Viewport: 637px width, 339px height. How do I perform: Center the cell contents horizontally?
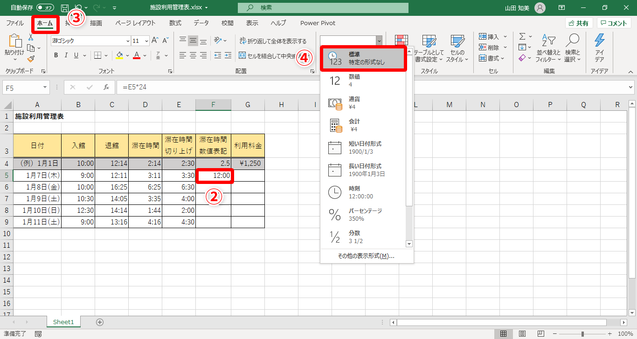(193, 55)
